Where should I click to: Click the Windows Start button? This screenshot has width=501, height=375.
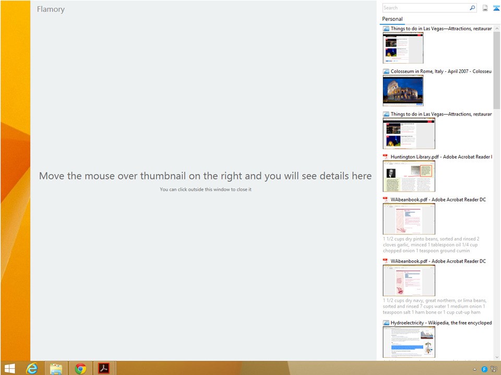[10, 368]
